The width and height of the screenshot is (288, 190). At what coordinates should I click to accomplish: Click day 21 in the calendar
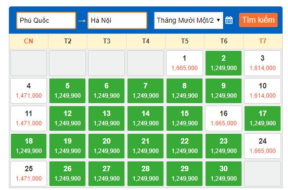click(145, 146)
